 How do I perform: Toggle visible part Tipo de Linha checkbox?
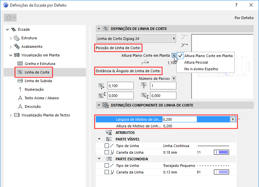coord(107,146)
